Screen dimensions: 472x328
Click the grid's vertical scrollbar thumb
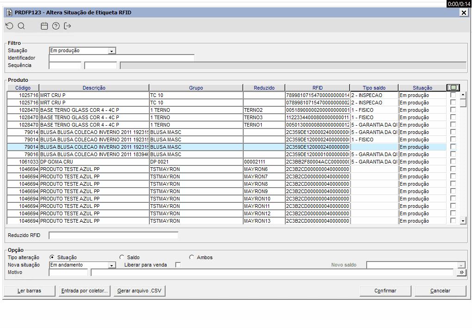click(463, 103)
